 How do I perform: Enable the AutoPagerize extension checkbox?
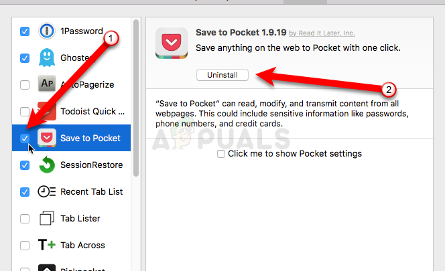[25, 85]
